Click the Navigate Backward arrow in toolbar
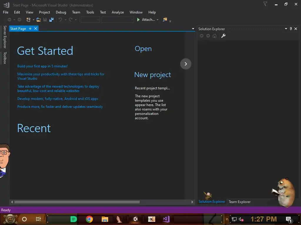301x225 pixels. [x=9, y=20]
